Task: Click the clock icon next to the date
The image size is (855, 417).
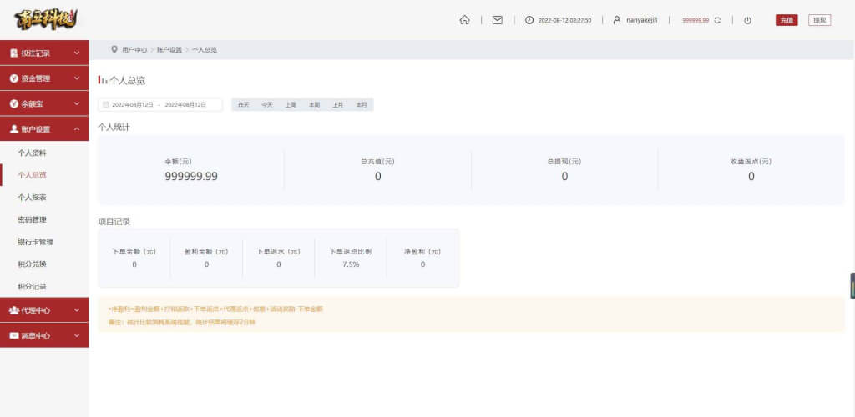Action: tap(529, 20)
